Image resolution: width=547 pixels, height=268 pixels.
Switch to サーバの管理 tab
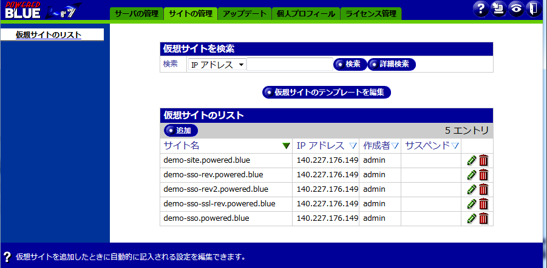(x=137, y=14)
